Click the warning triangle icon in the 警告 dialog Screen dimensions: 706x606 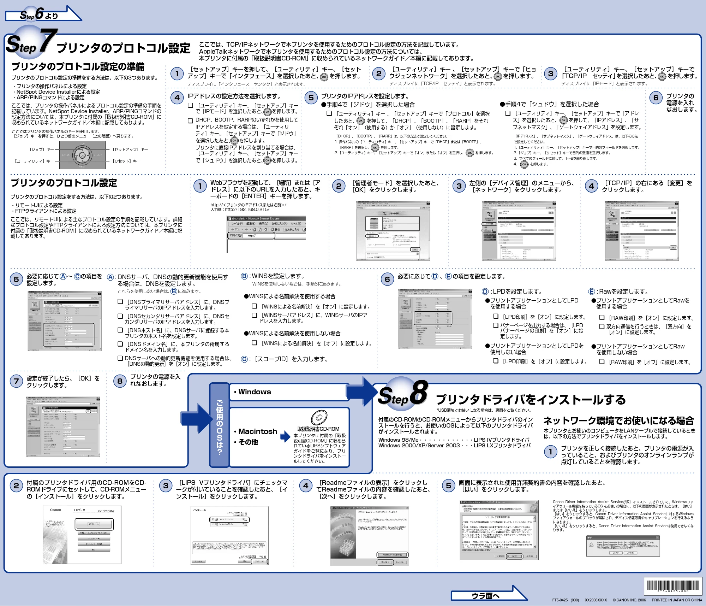click(x=591, y=544)
